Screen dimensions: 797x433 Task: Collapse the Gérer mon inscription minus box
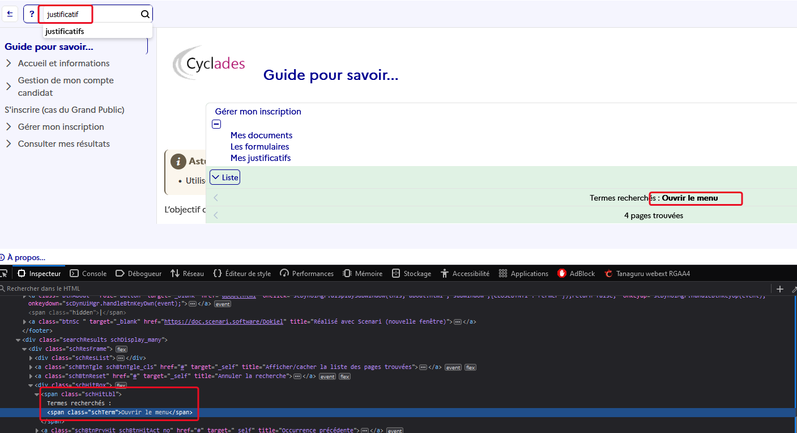tap(216, 124)
